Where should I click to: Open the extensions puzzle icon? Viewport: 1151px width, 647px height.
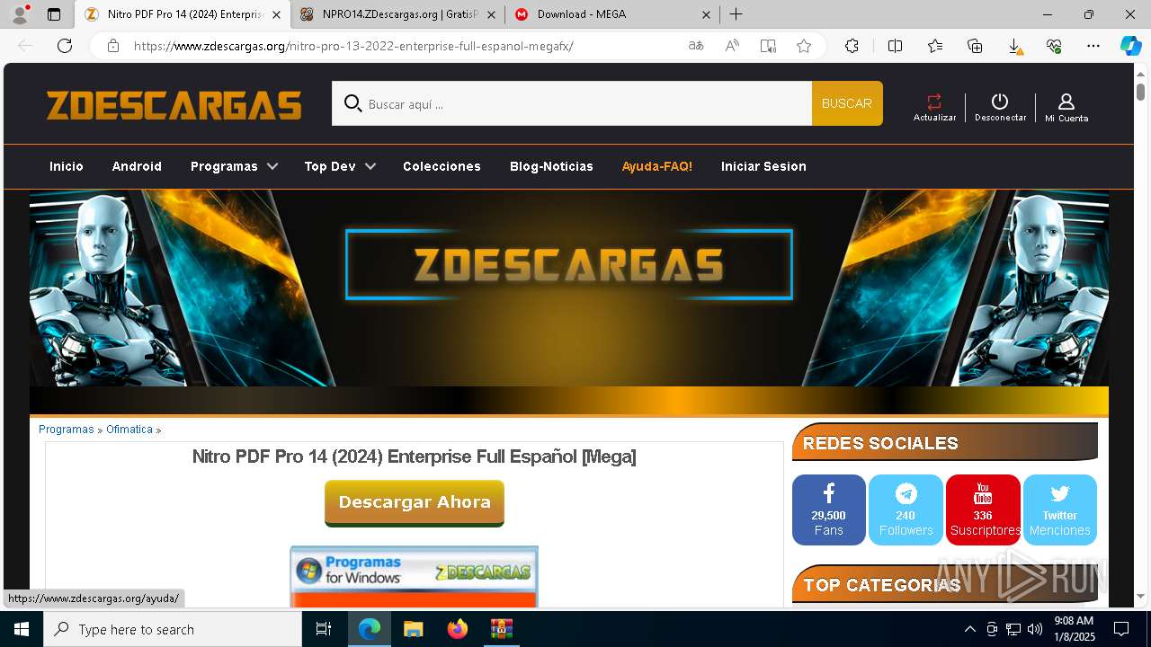coord(852,46)
